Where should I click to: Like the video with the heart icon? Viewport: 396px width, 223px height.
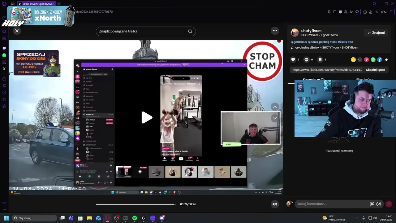[293, 59]
